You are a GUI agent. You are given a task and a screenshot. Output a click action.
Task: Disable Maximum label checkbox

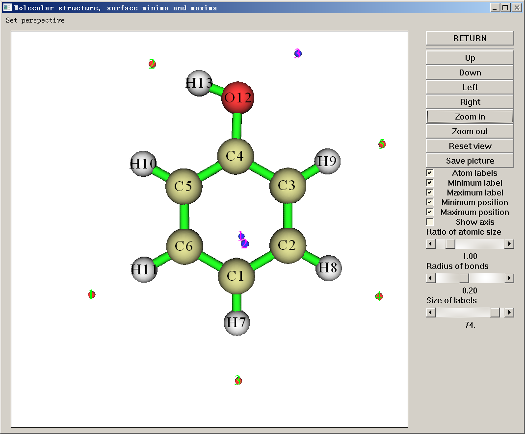point(430,193)
